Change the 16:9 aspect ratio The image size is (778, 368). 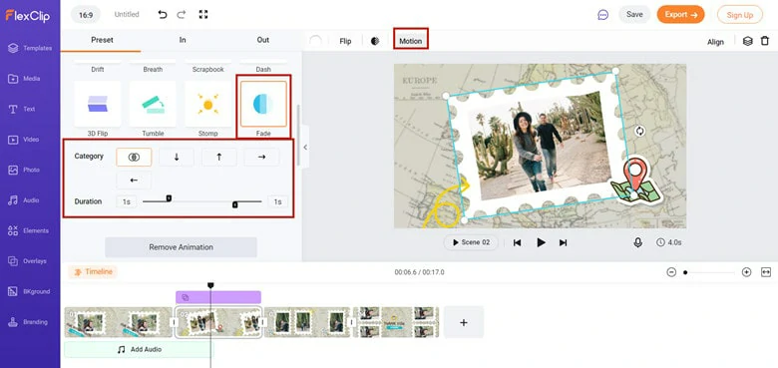[86, 15]
